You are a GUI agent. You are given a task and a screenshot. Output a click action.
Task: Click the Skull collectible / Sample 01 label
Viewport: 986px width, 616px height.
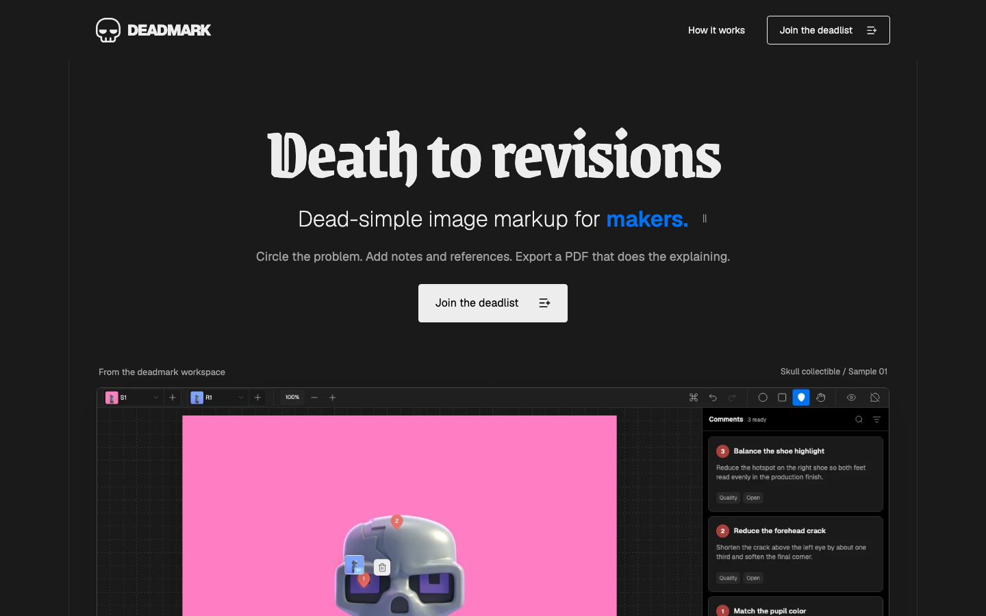pyautogui.click(x=834, y=372)
